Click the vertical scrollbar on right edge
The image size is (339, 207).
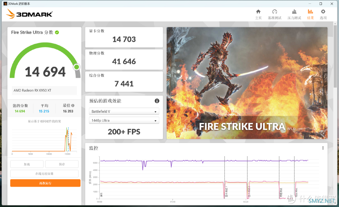335,56
